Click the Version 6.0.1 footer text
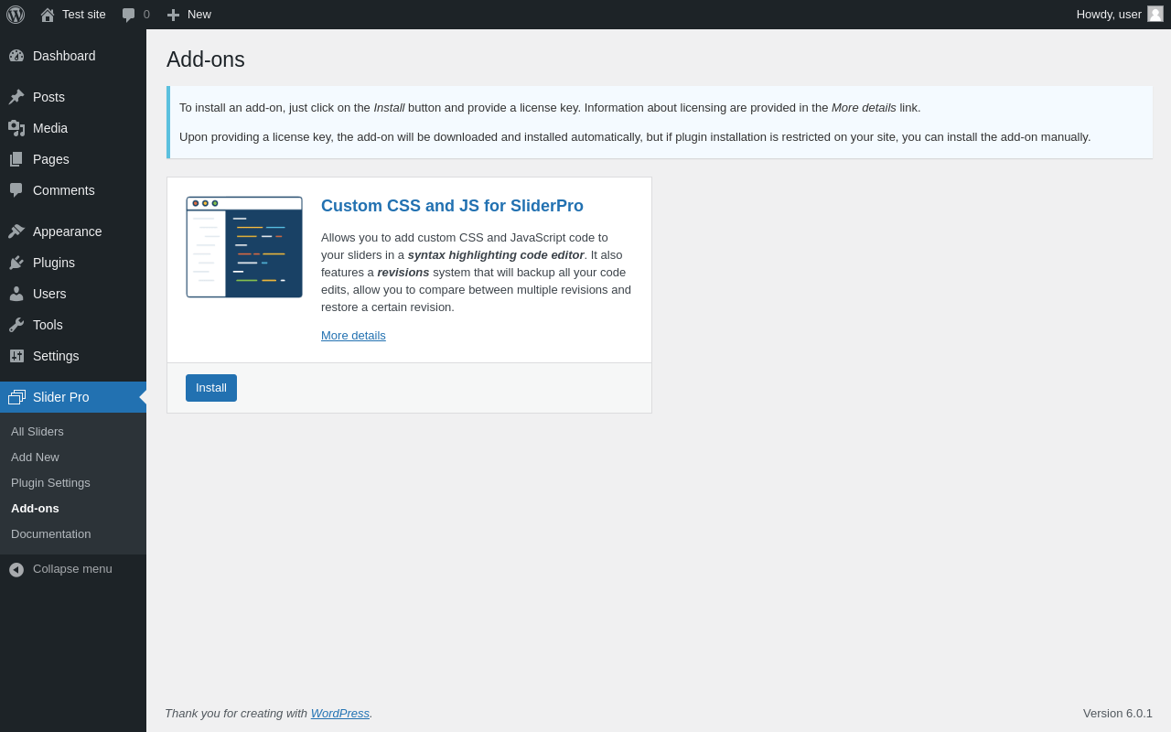 [1118, 713]
